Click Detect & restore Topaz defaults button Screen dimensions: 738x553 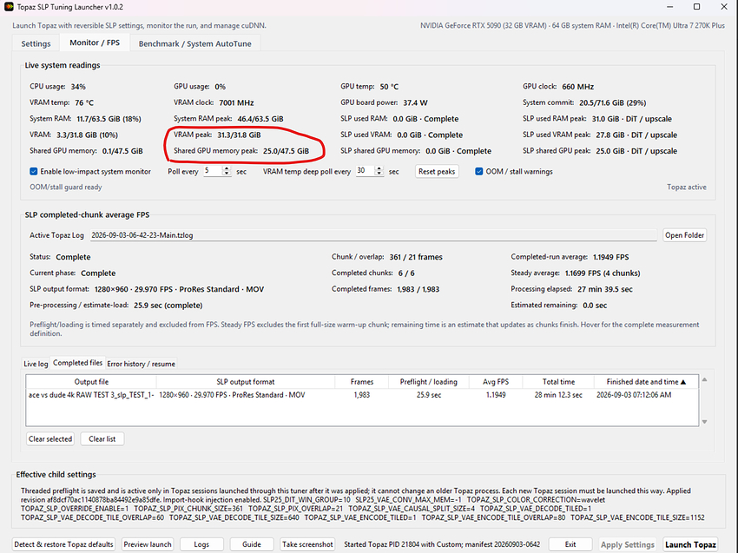(63, 544)
